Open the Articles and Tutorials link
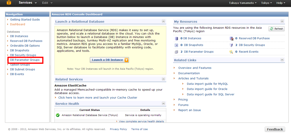The height and width of the screenshot is (134, 291). [x=193, y=79]
